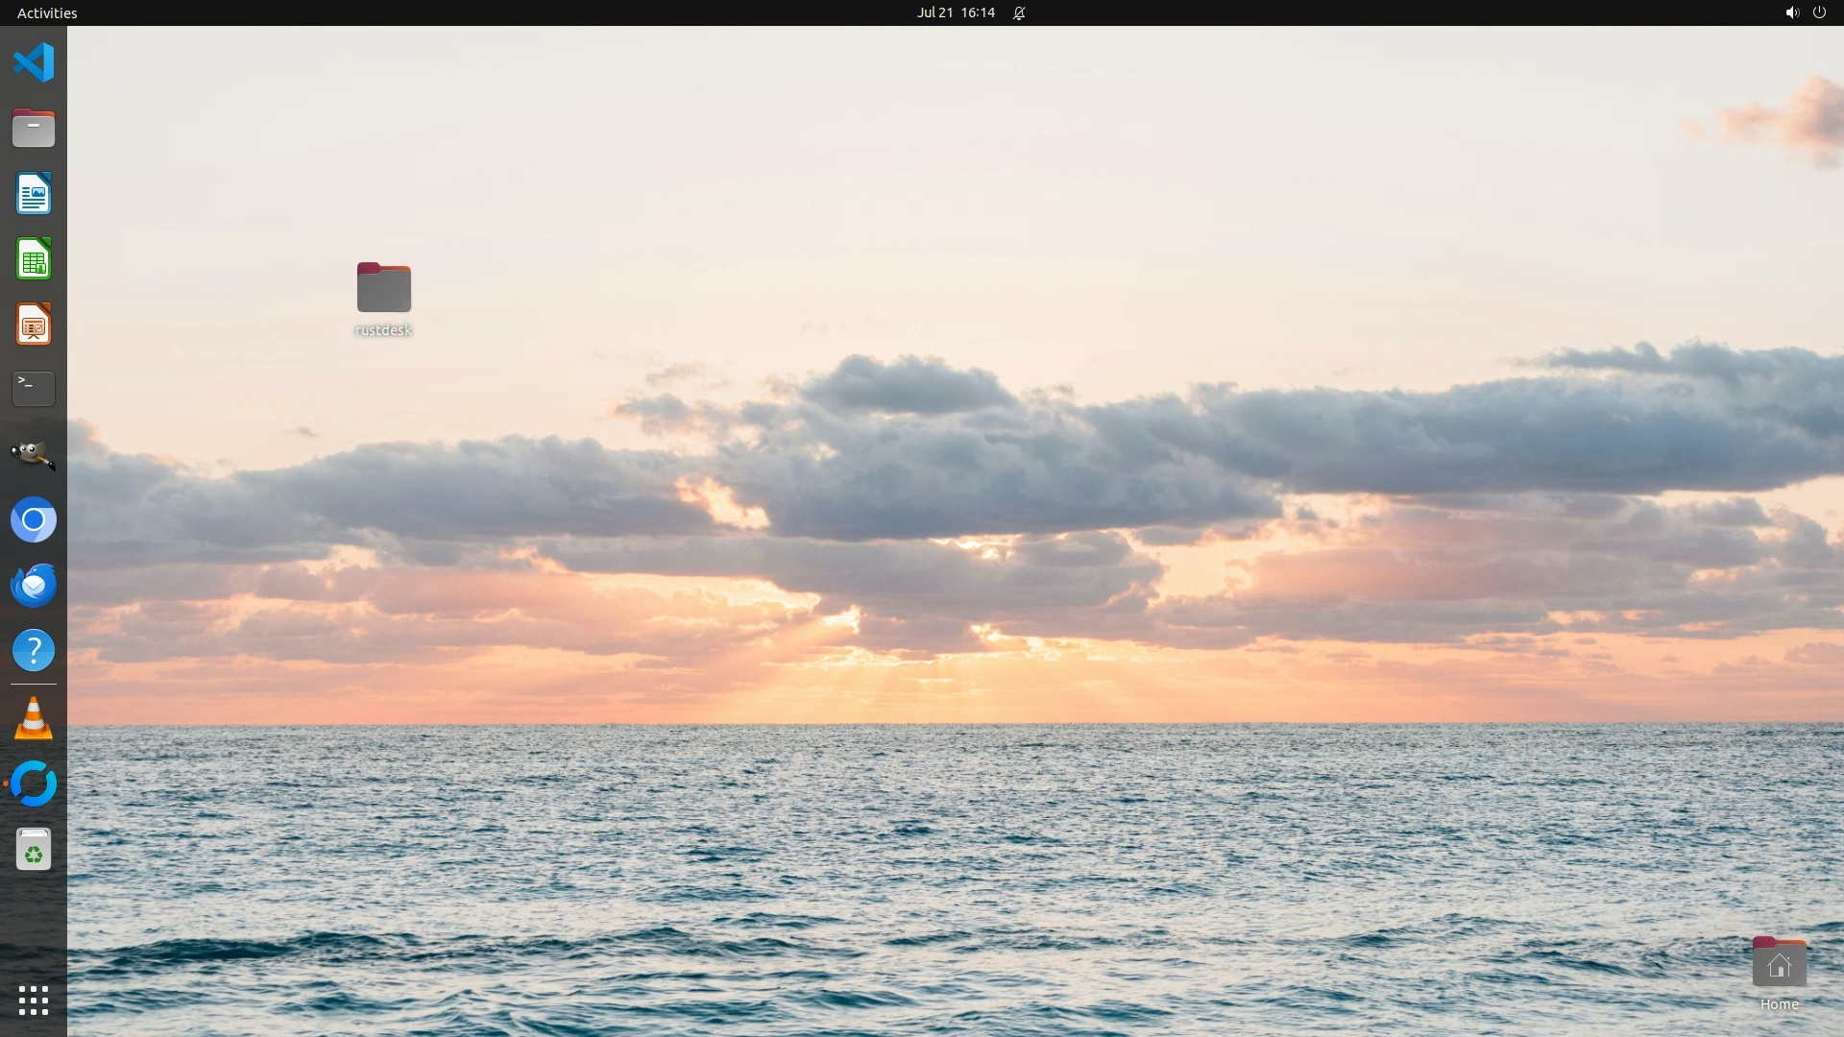Screen dimensions: 1844x1037
Task: Click the power icon in top bar
Action: coord(1819,12)
